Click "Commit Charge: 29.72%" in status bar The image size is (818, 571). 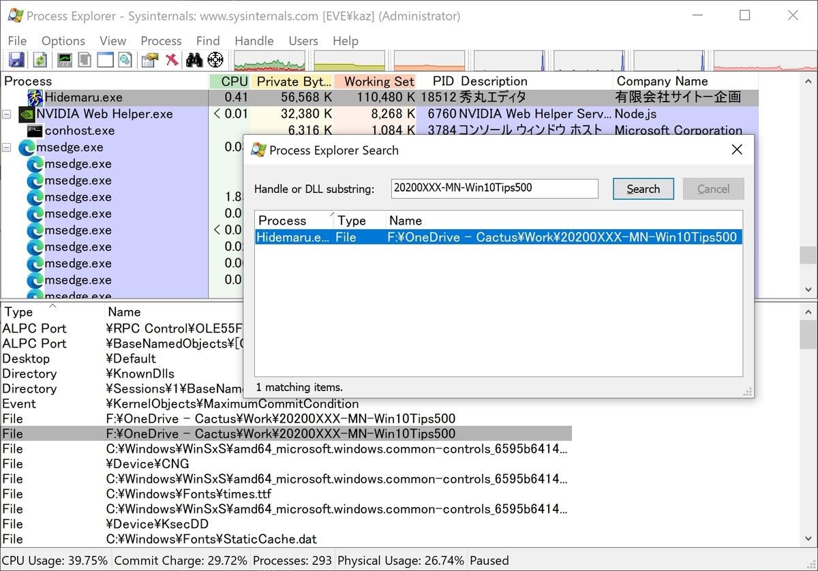181,561
